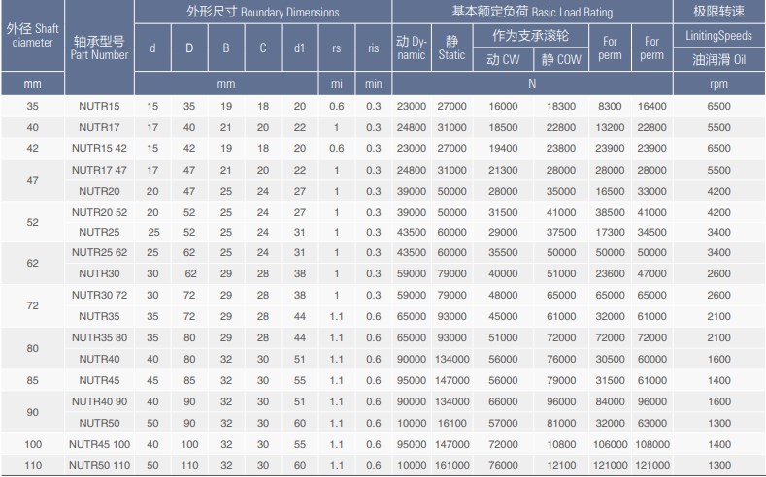Select value 16400 in the NUTR15 row
The width and height of the screenshot is (766, 477).
point(651,106)
